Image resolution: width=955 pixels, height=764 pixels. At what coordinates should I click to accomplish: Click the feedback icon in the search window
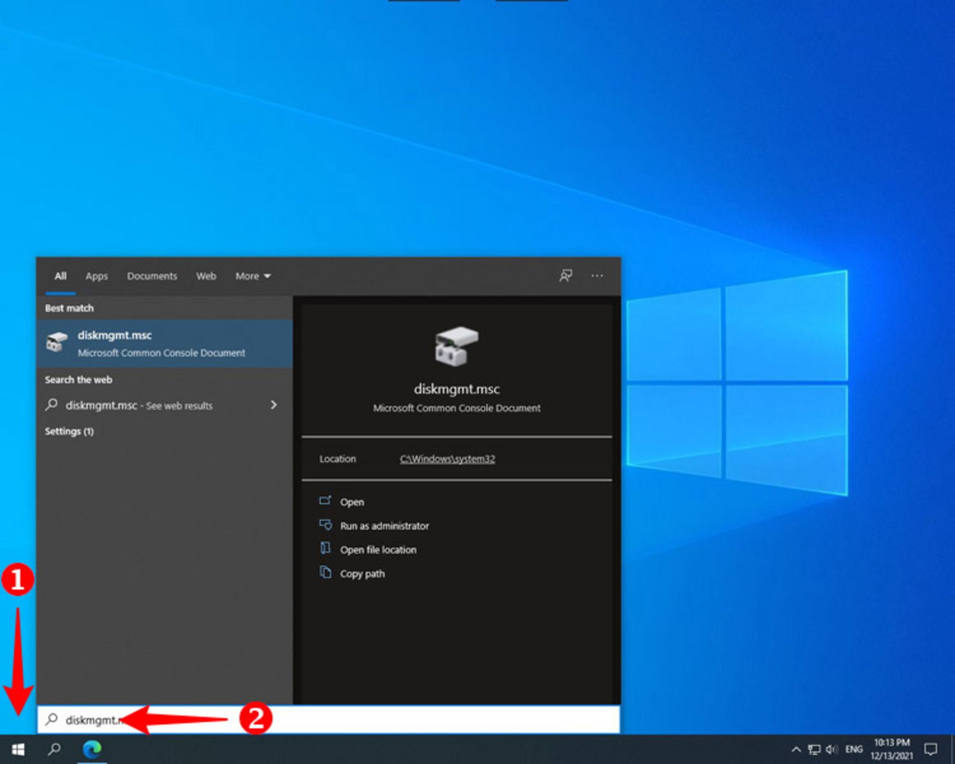565,276
